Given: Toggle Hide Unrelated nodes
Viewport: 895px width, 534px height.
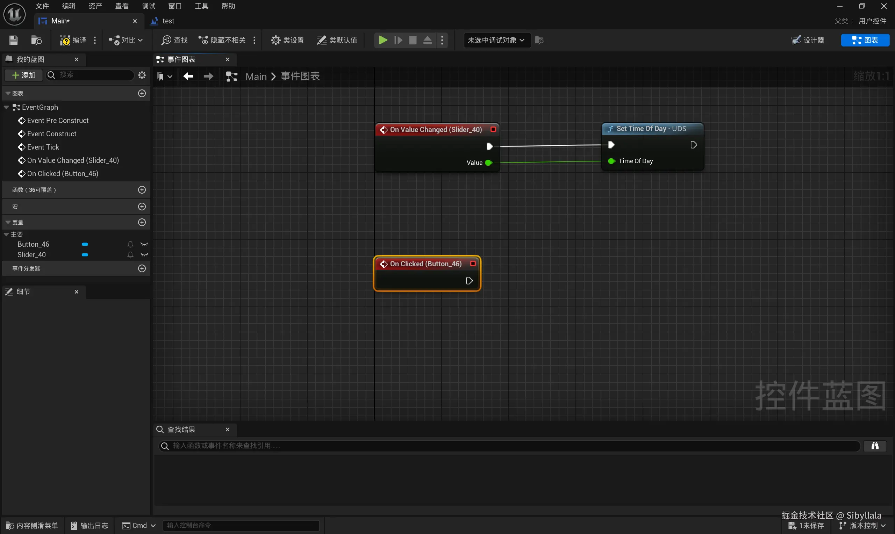Looking at the screenshot, I should [223, 40].
